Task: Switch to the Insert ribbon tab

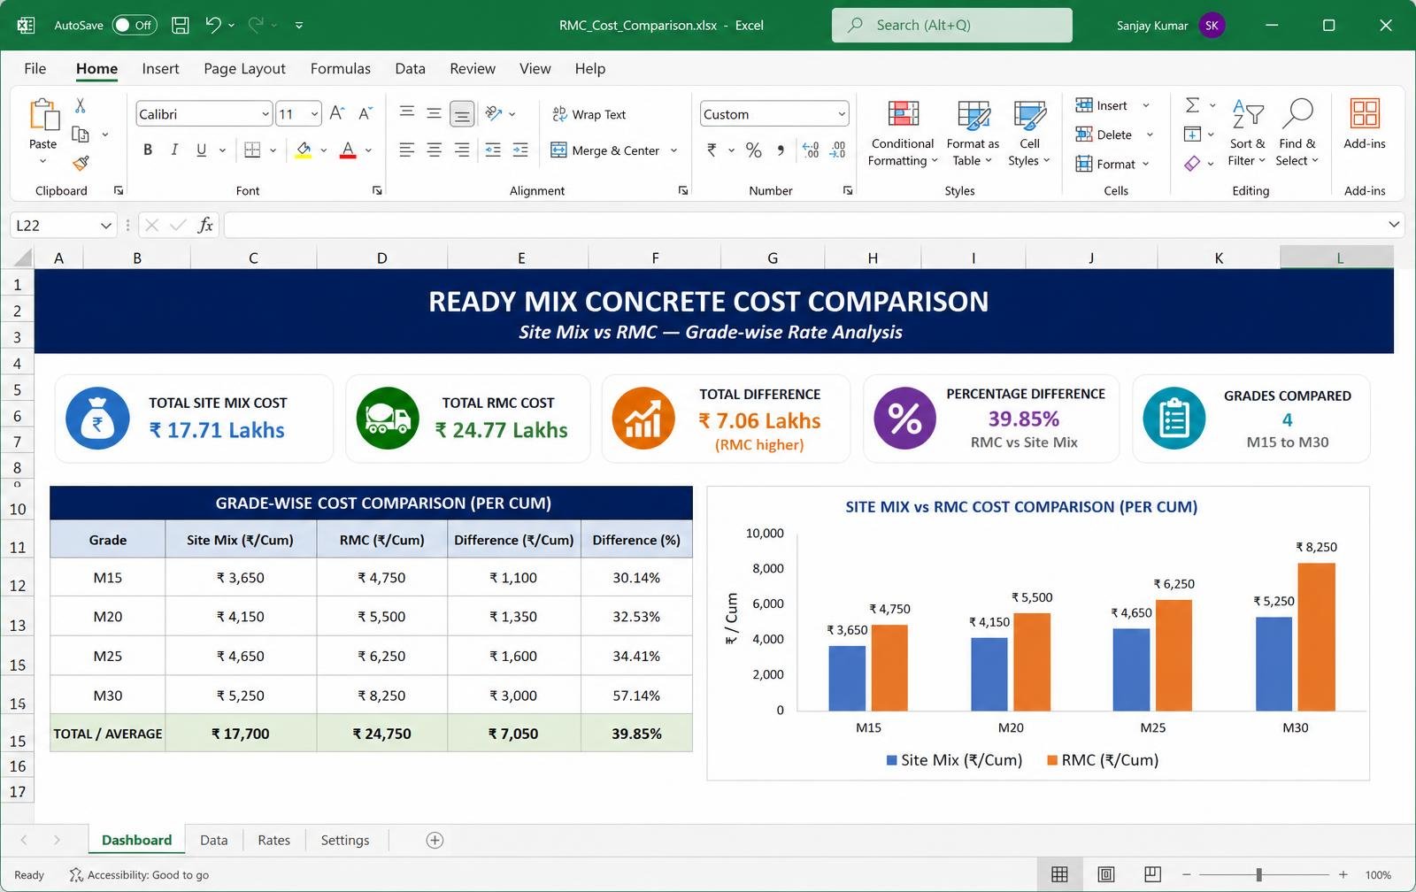Action: [160, 68]
